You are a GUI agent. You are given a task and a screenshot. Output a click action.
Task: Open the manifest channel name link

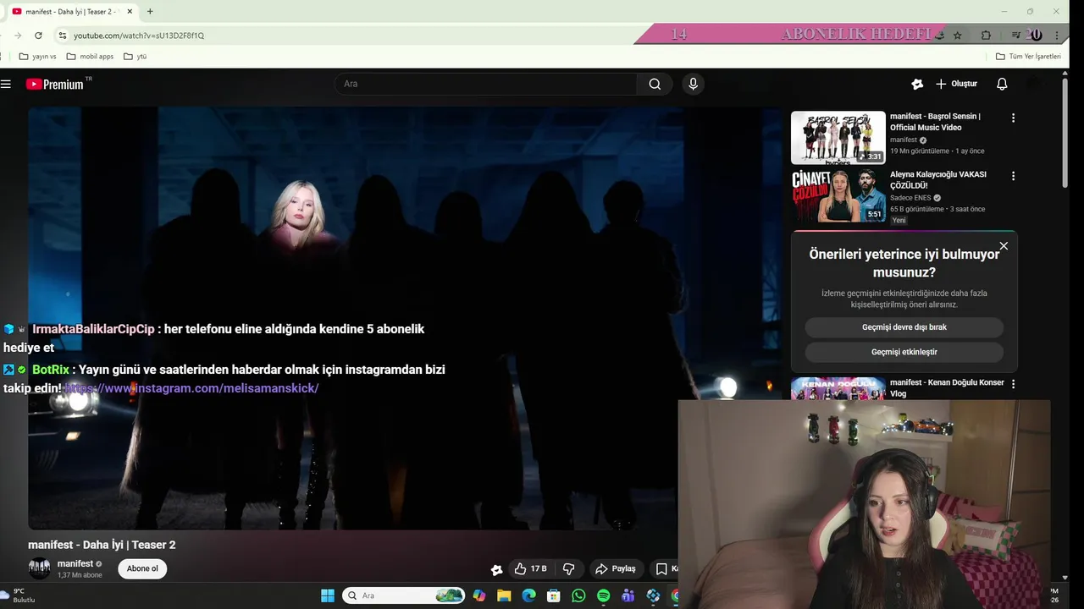click(x=75, y=563)
